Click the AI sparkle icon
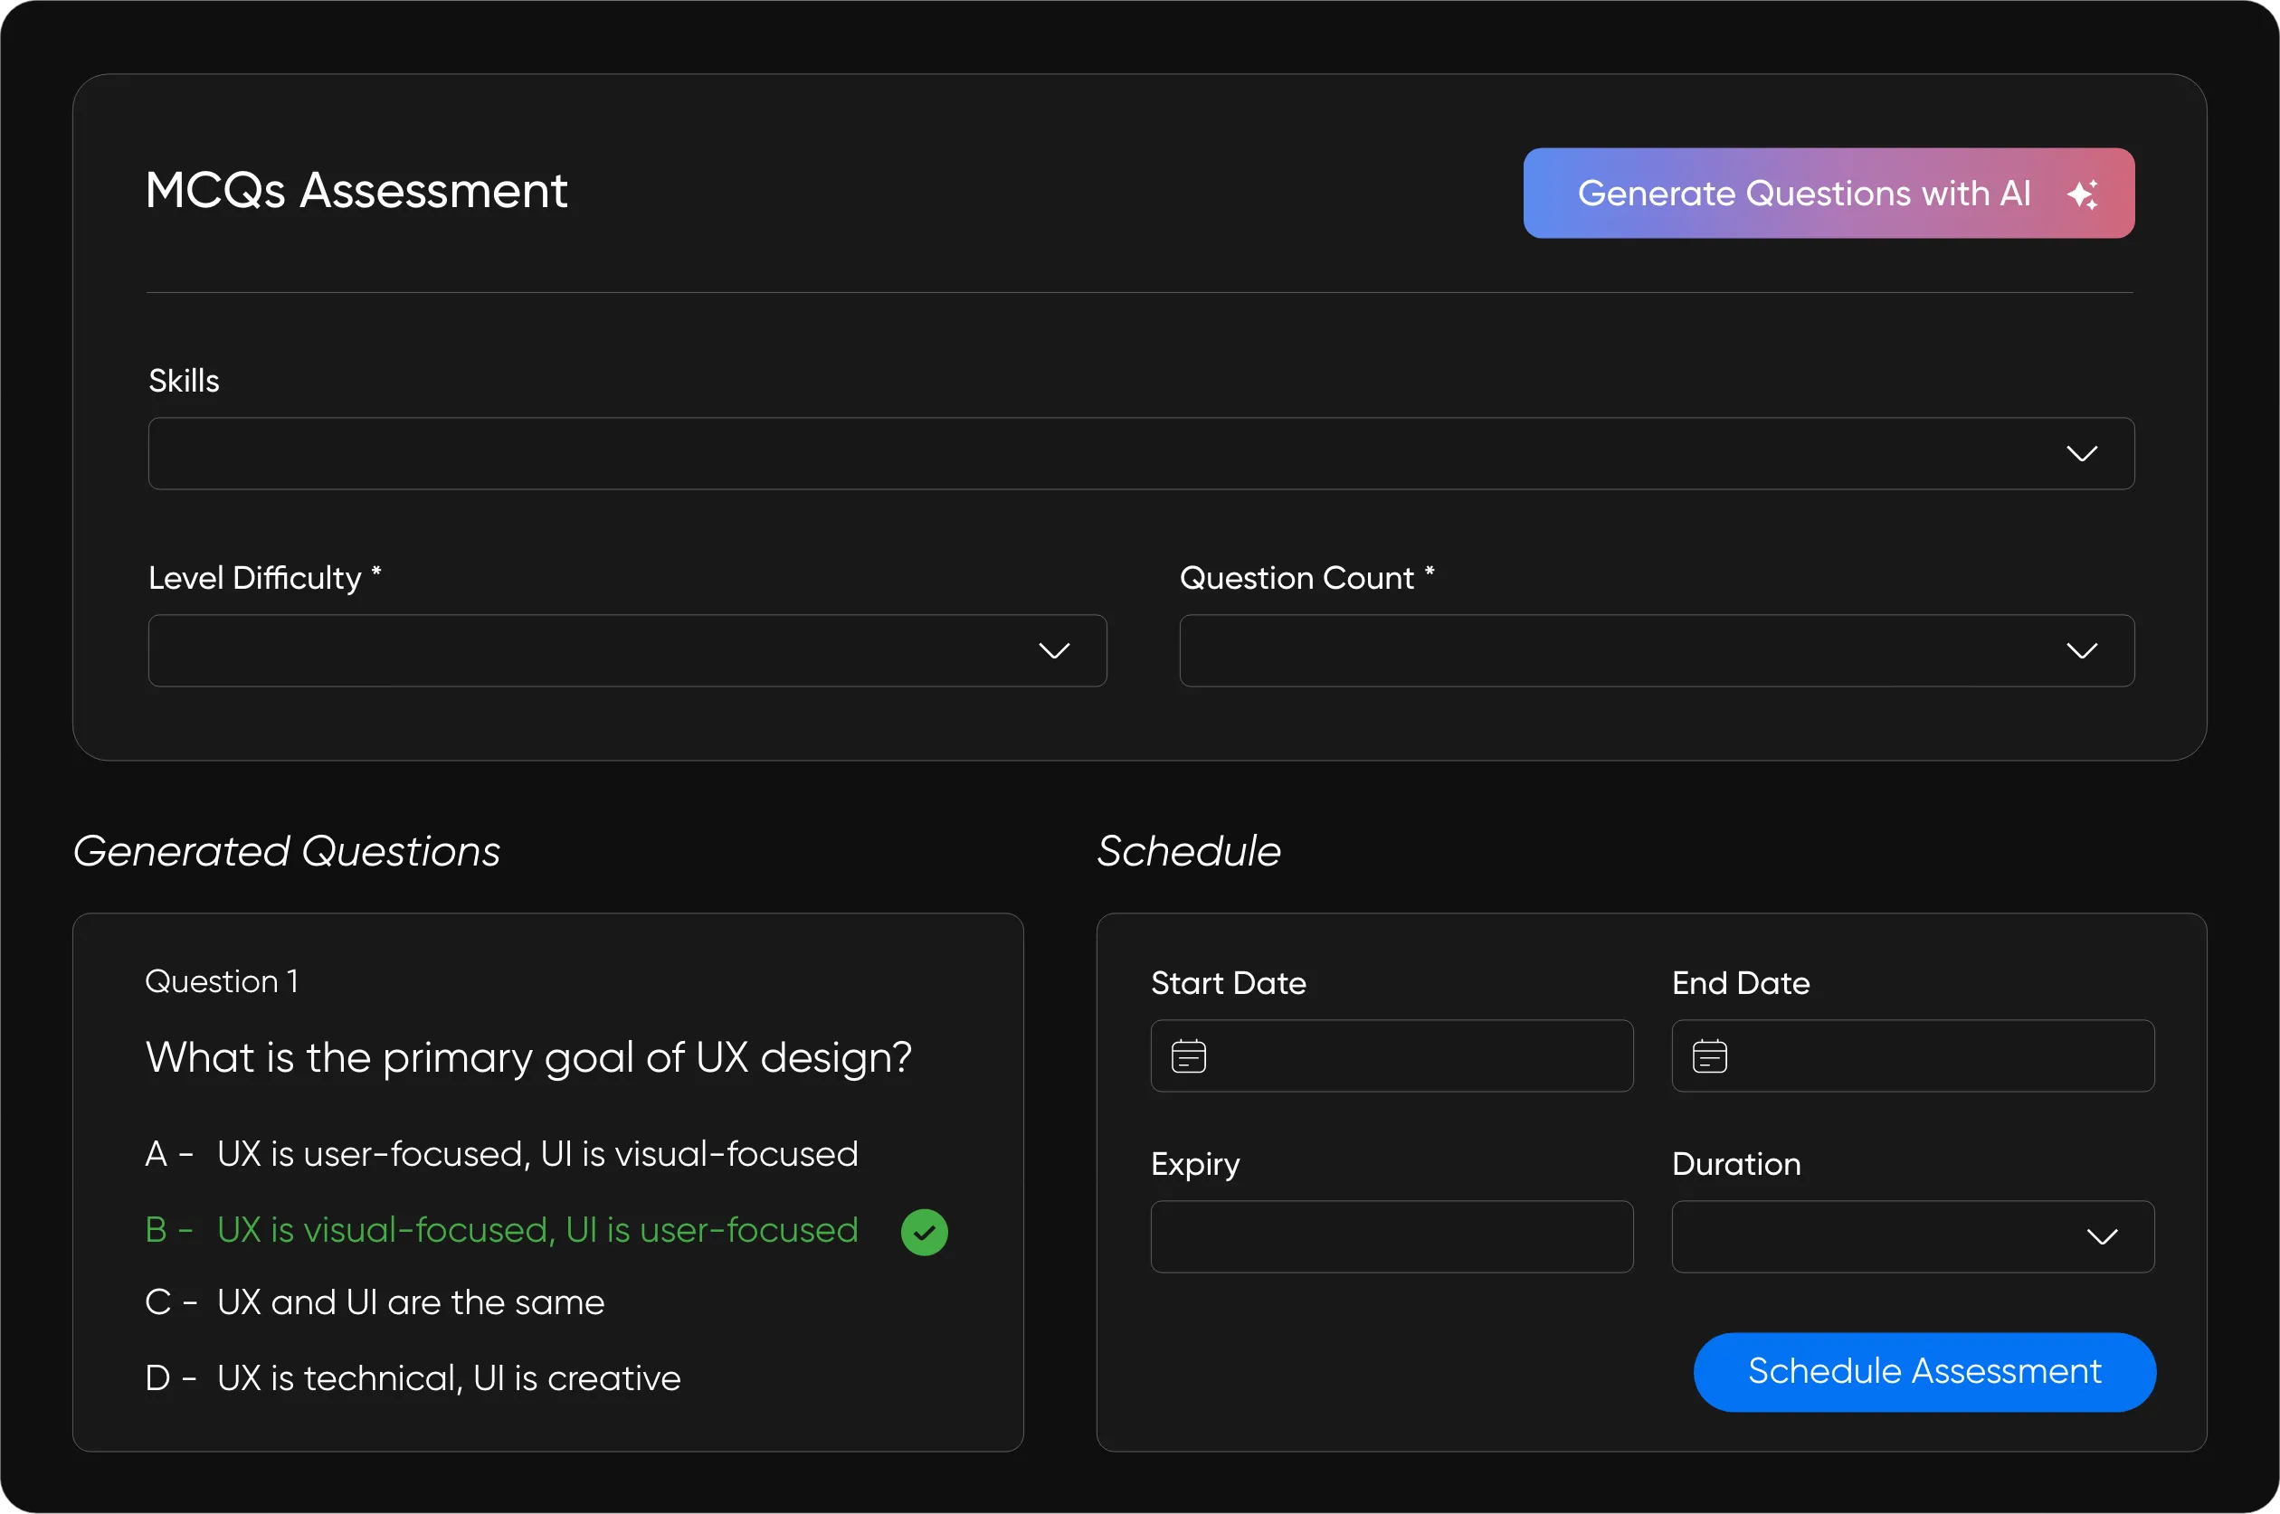The height and width of the screenshot is (1514, 2280). tap(2081, 194)
